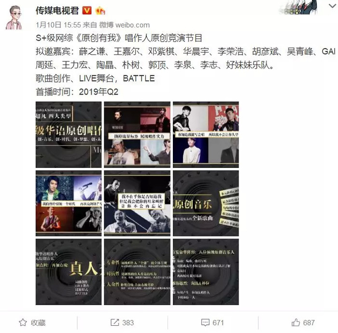Click the 收藏 star icon

(23, 322)
